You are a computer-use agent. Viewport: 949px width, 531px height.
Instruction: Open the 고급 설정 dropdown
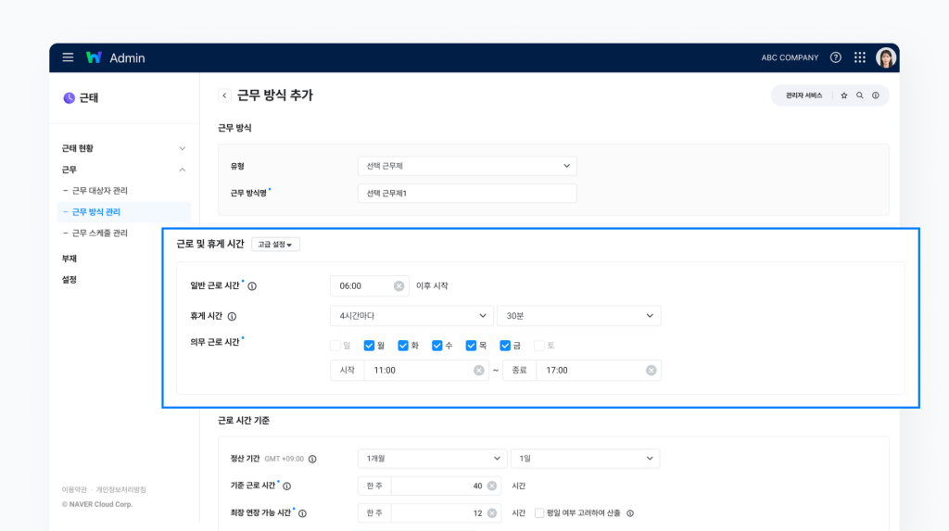pos(275,245)
